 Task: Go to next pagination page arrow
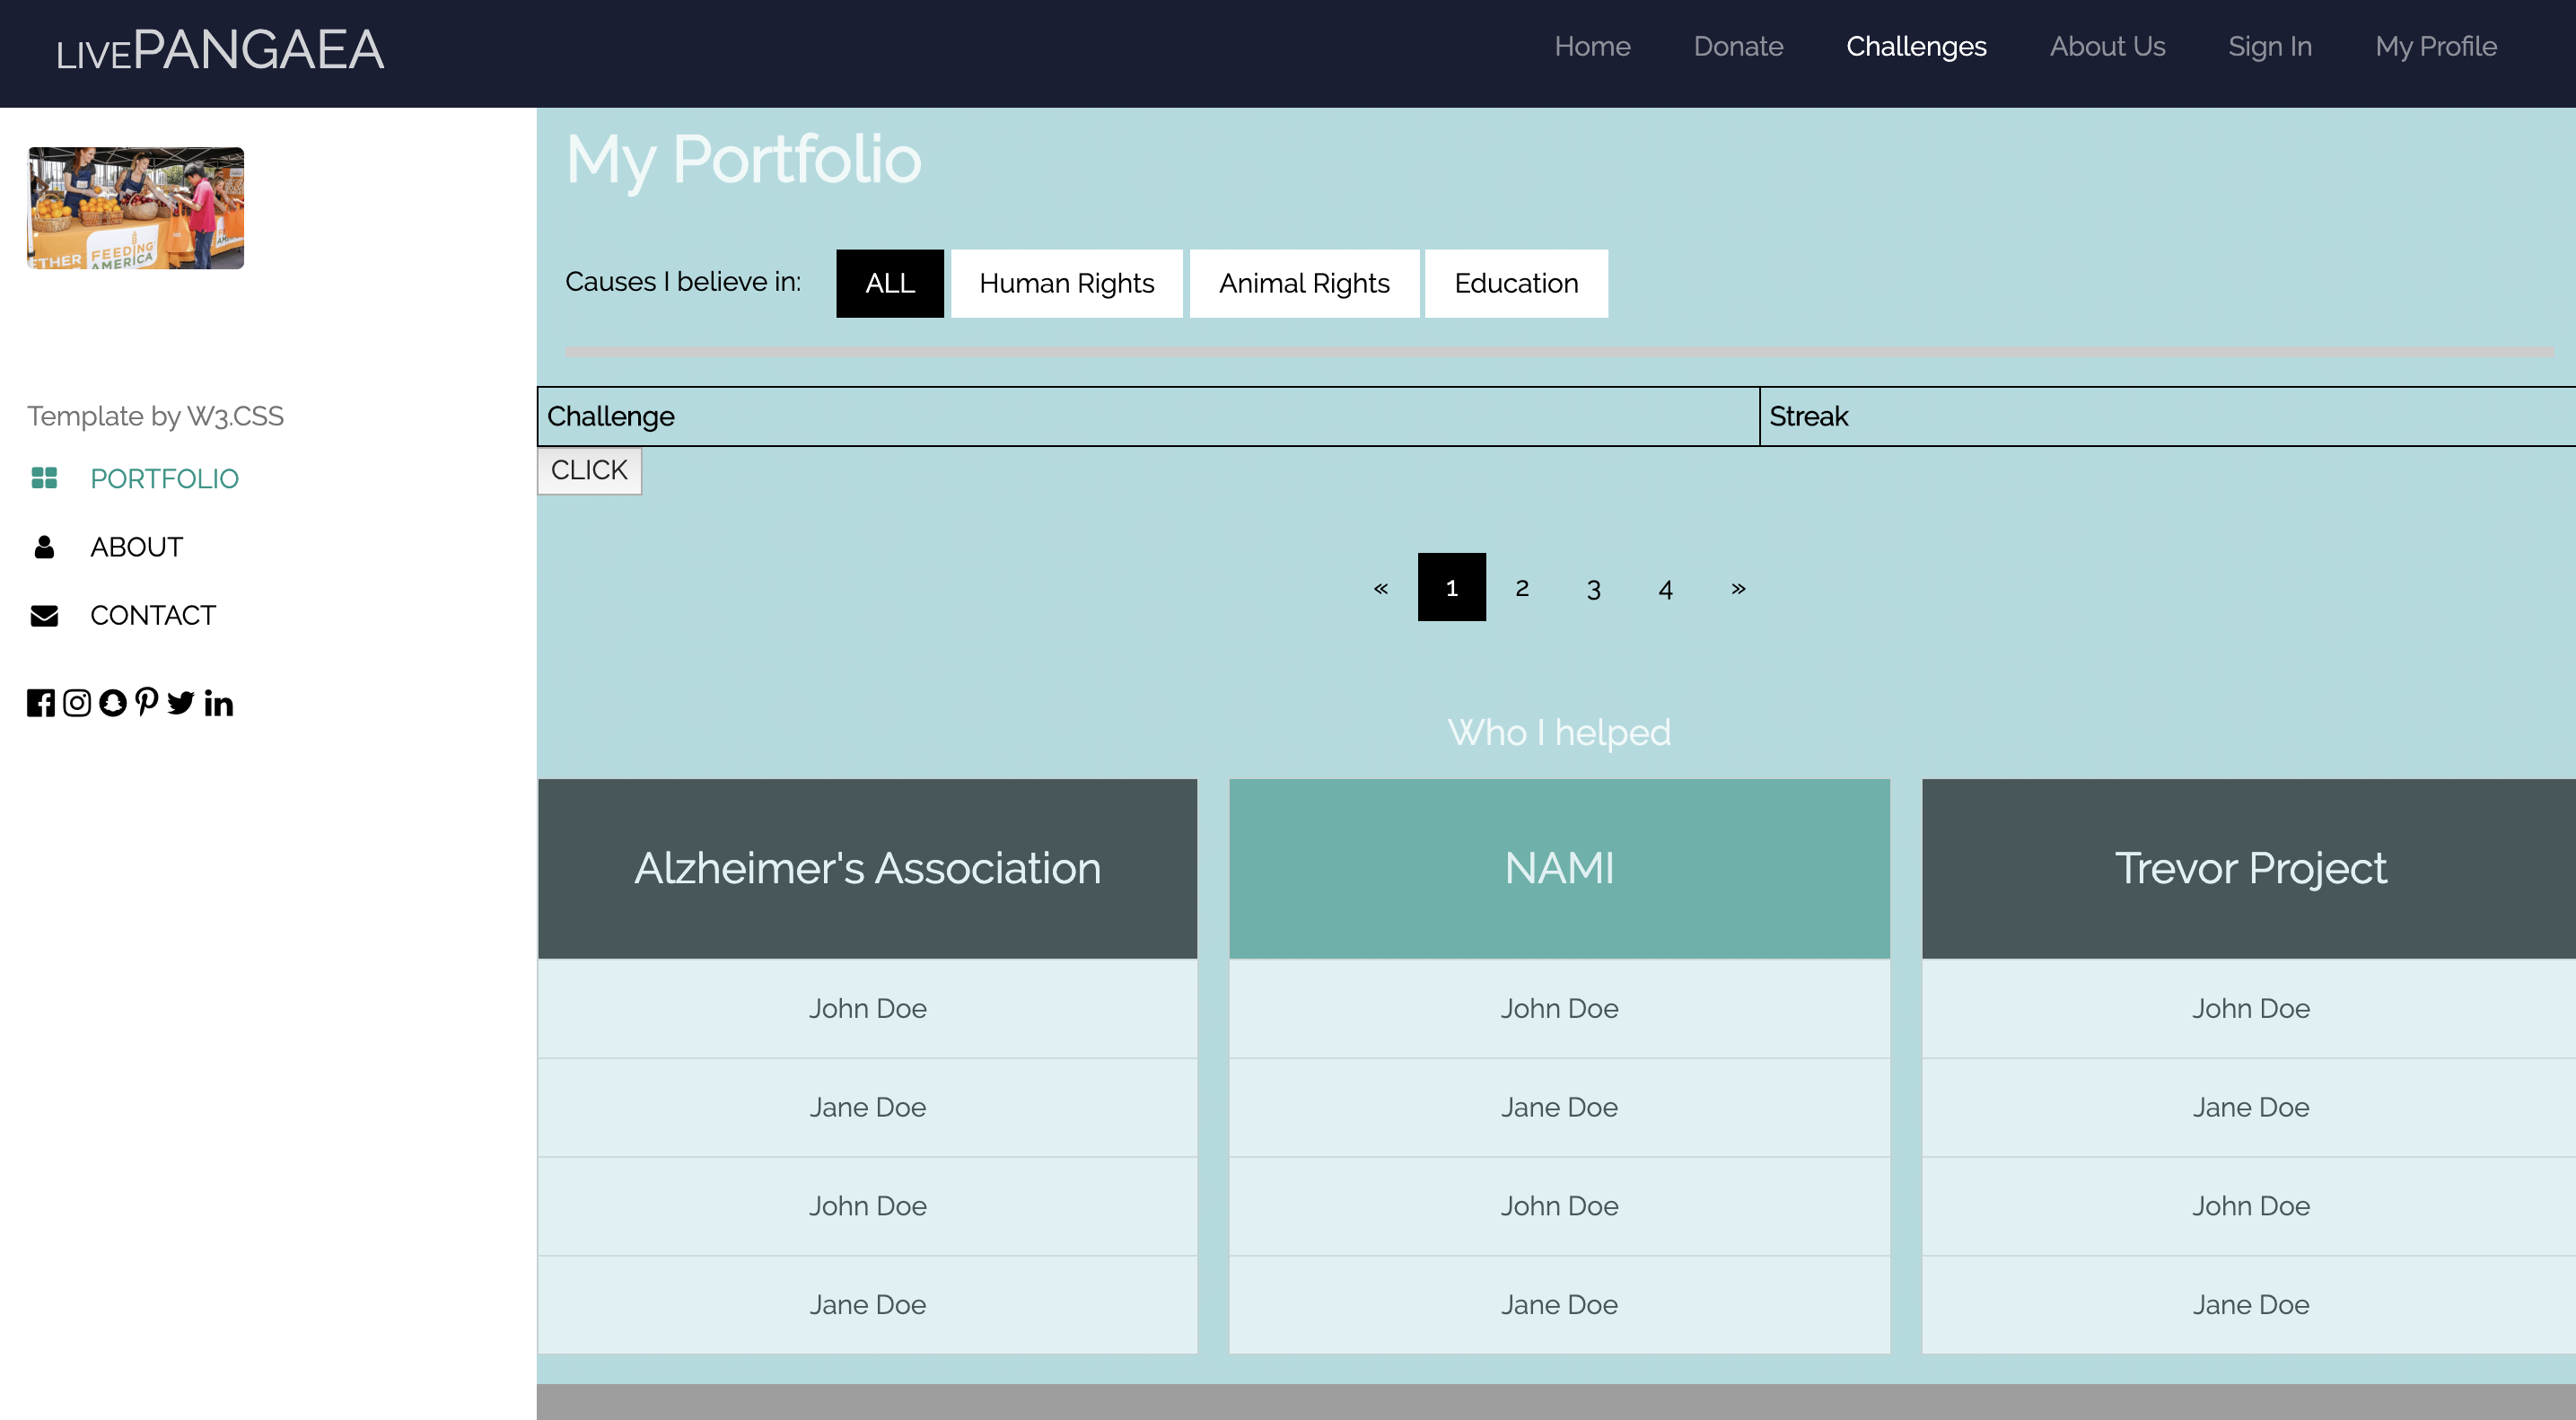coord(1738,588)
